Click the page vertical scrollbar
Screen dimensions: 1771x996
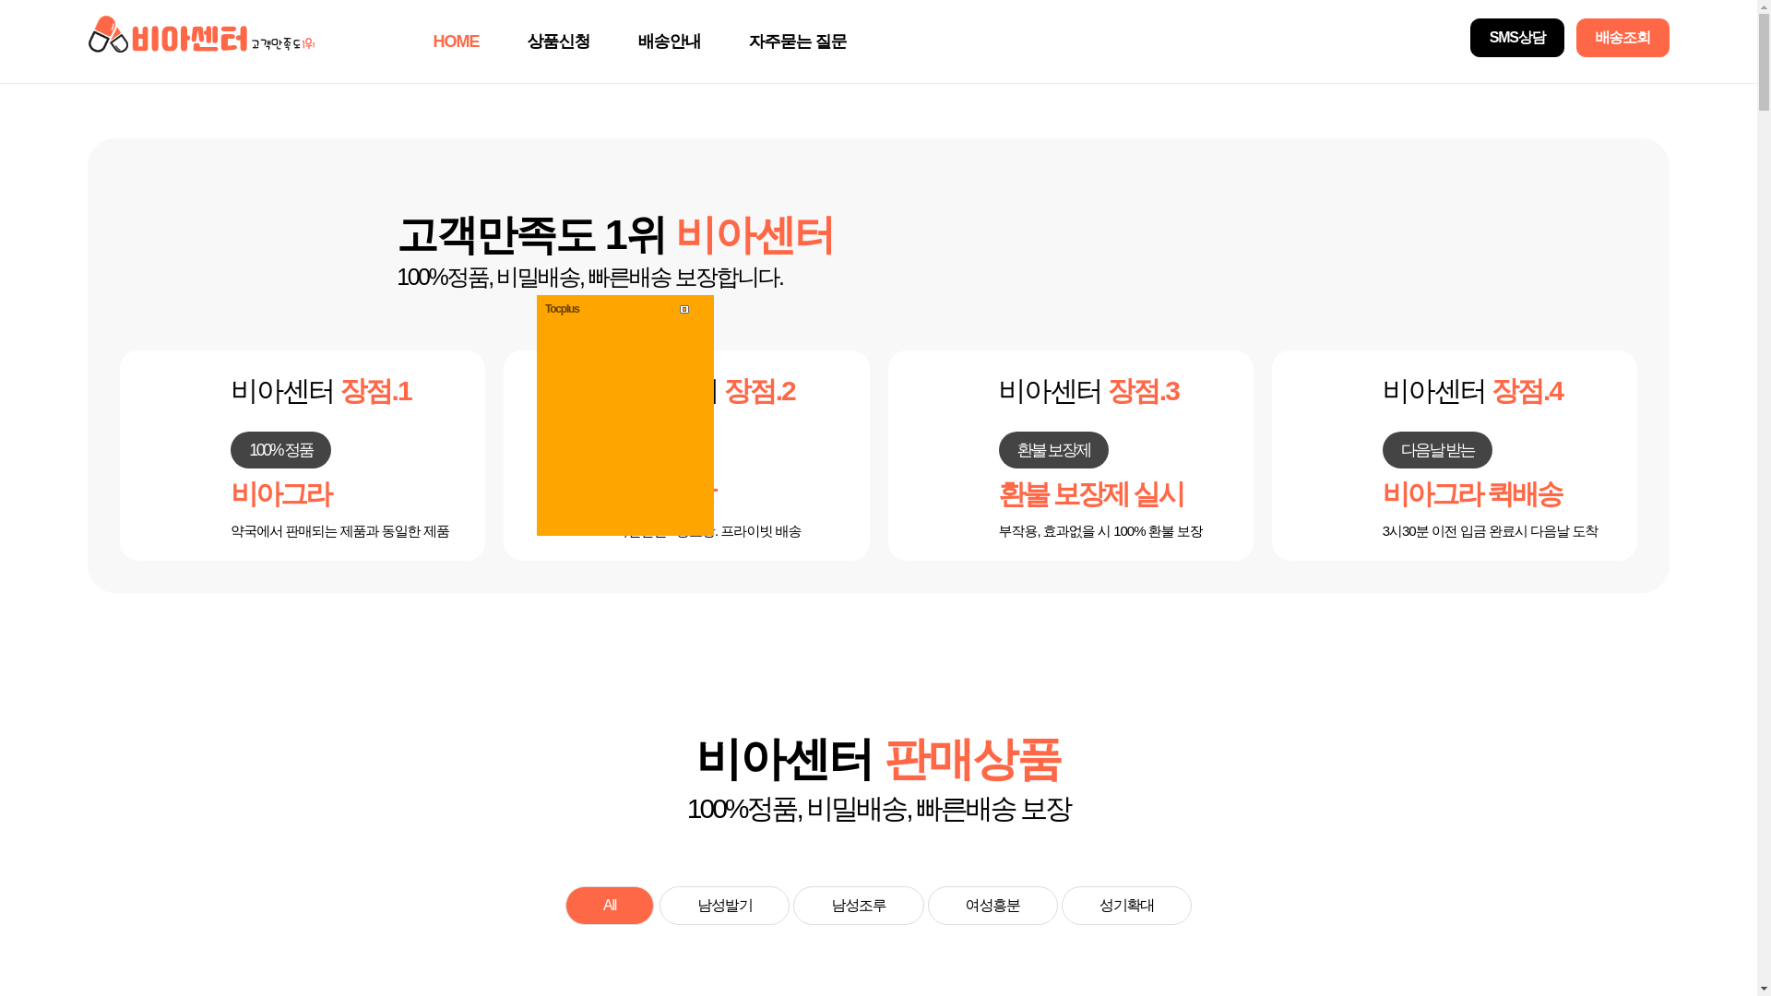click(1764, 498)
